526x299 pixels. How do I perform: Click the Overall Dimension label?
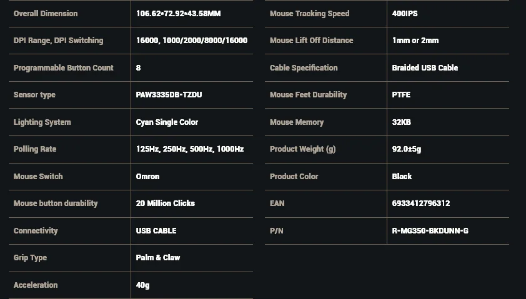tap(46, 14)
